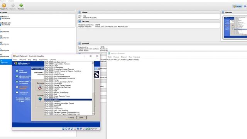The height and width of the screenshot is (139, 247).
Task: Open Input menu in the VM window
Action: click(35, 60)
